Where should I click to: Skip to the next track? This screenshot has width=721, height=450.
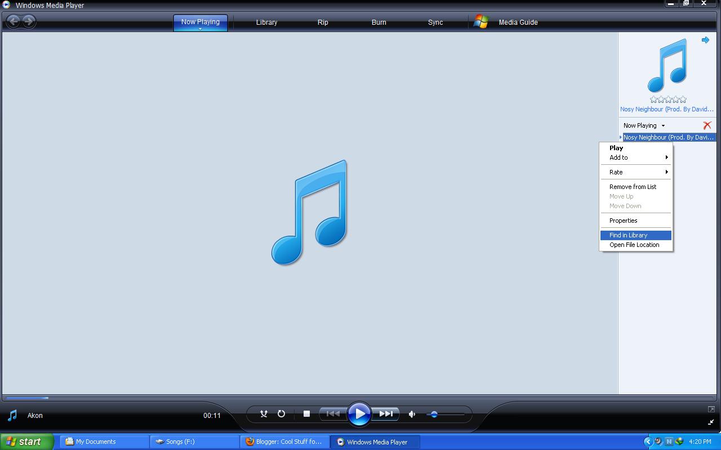pyautogui.click(x=386, y=414)
